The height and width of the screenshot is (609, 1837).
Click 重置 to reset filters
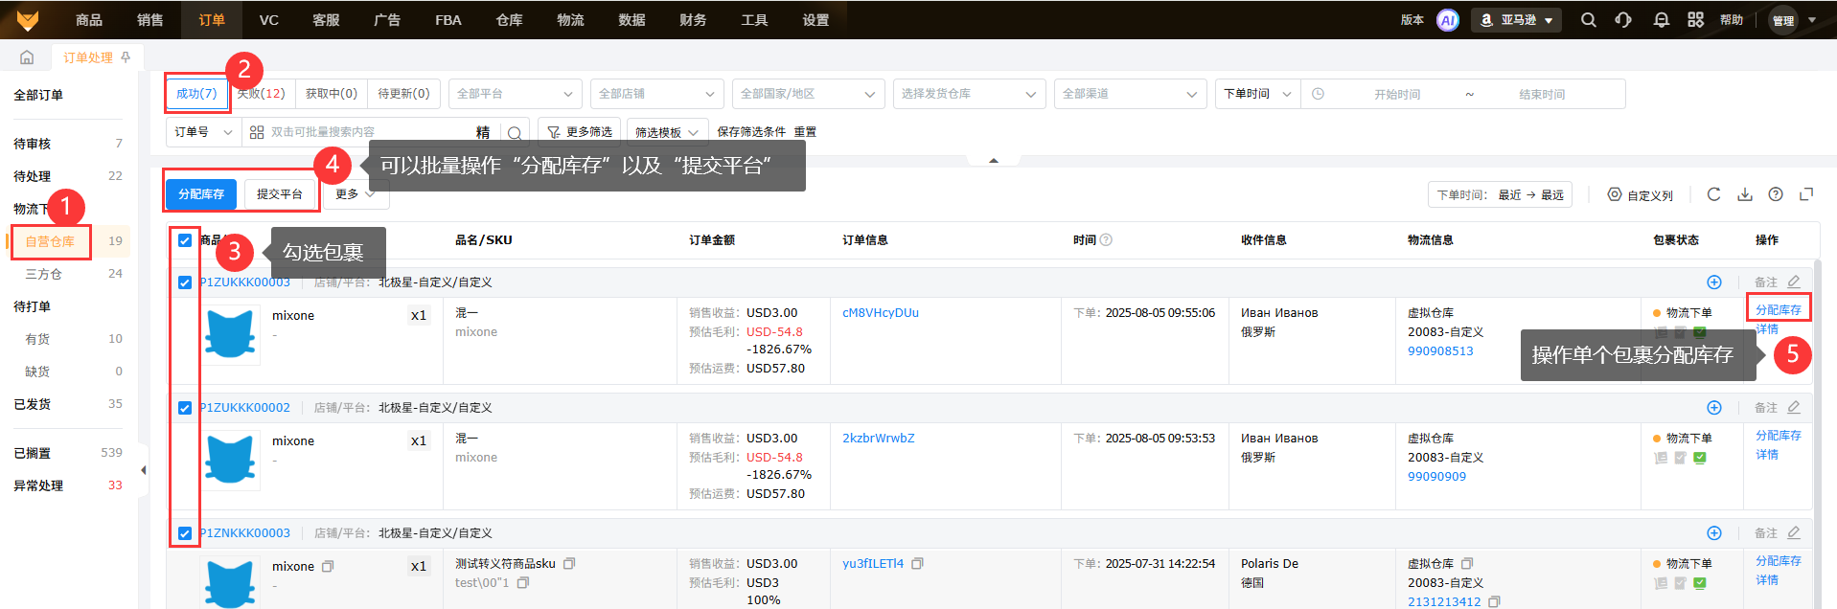pyautogui.click(x=805, y=132)
